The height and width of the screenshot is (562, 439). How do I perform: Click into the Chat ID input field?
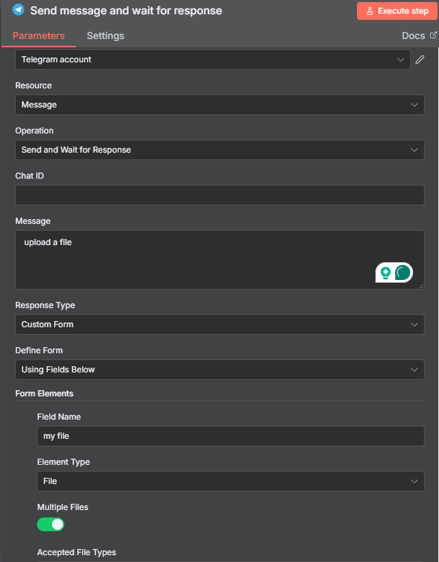click(x=219, y=195)
